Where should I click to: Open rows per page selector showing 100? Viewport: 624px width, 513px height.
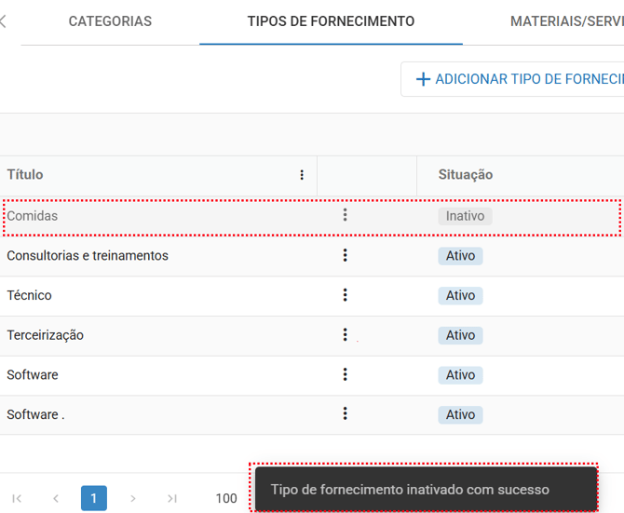point(226,498)
